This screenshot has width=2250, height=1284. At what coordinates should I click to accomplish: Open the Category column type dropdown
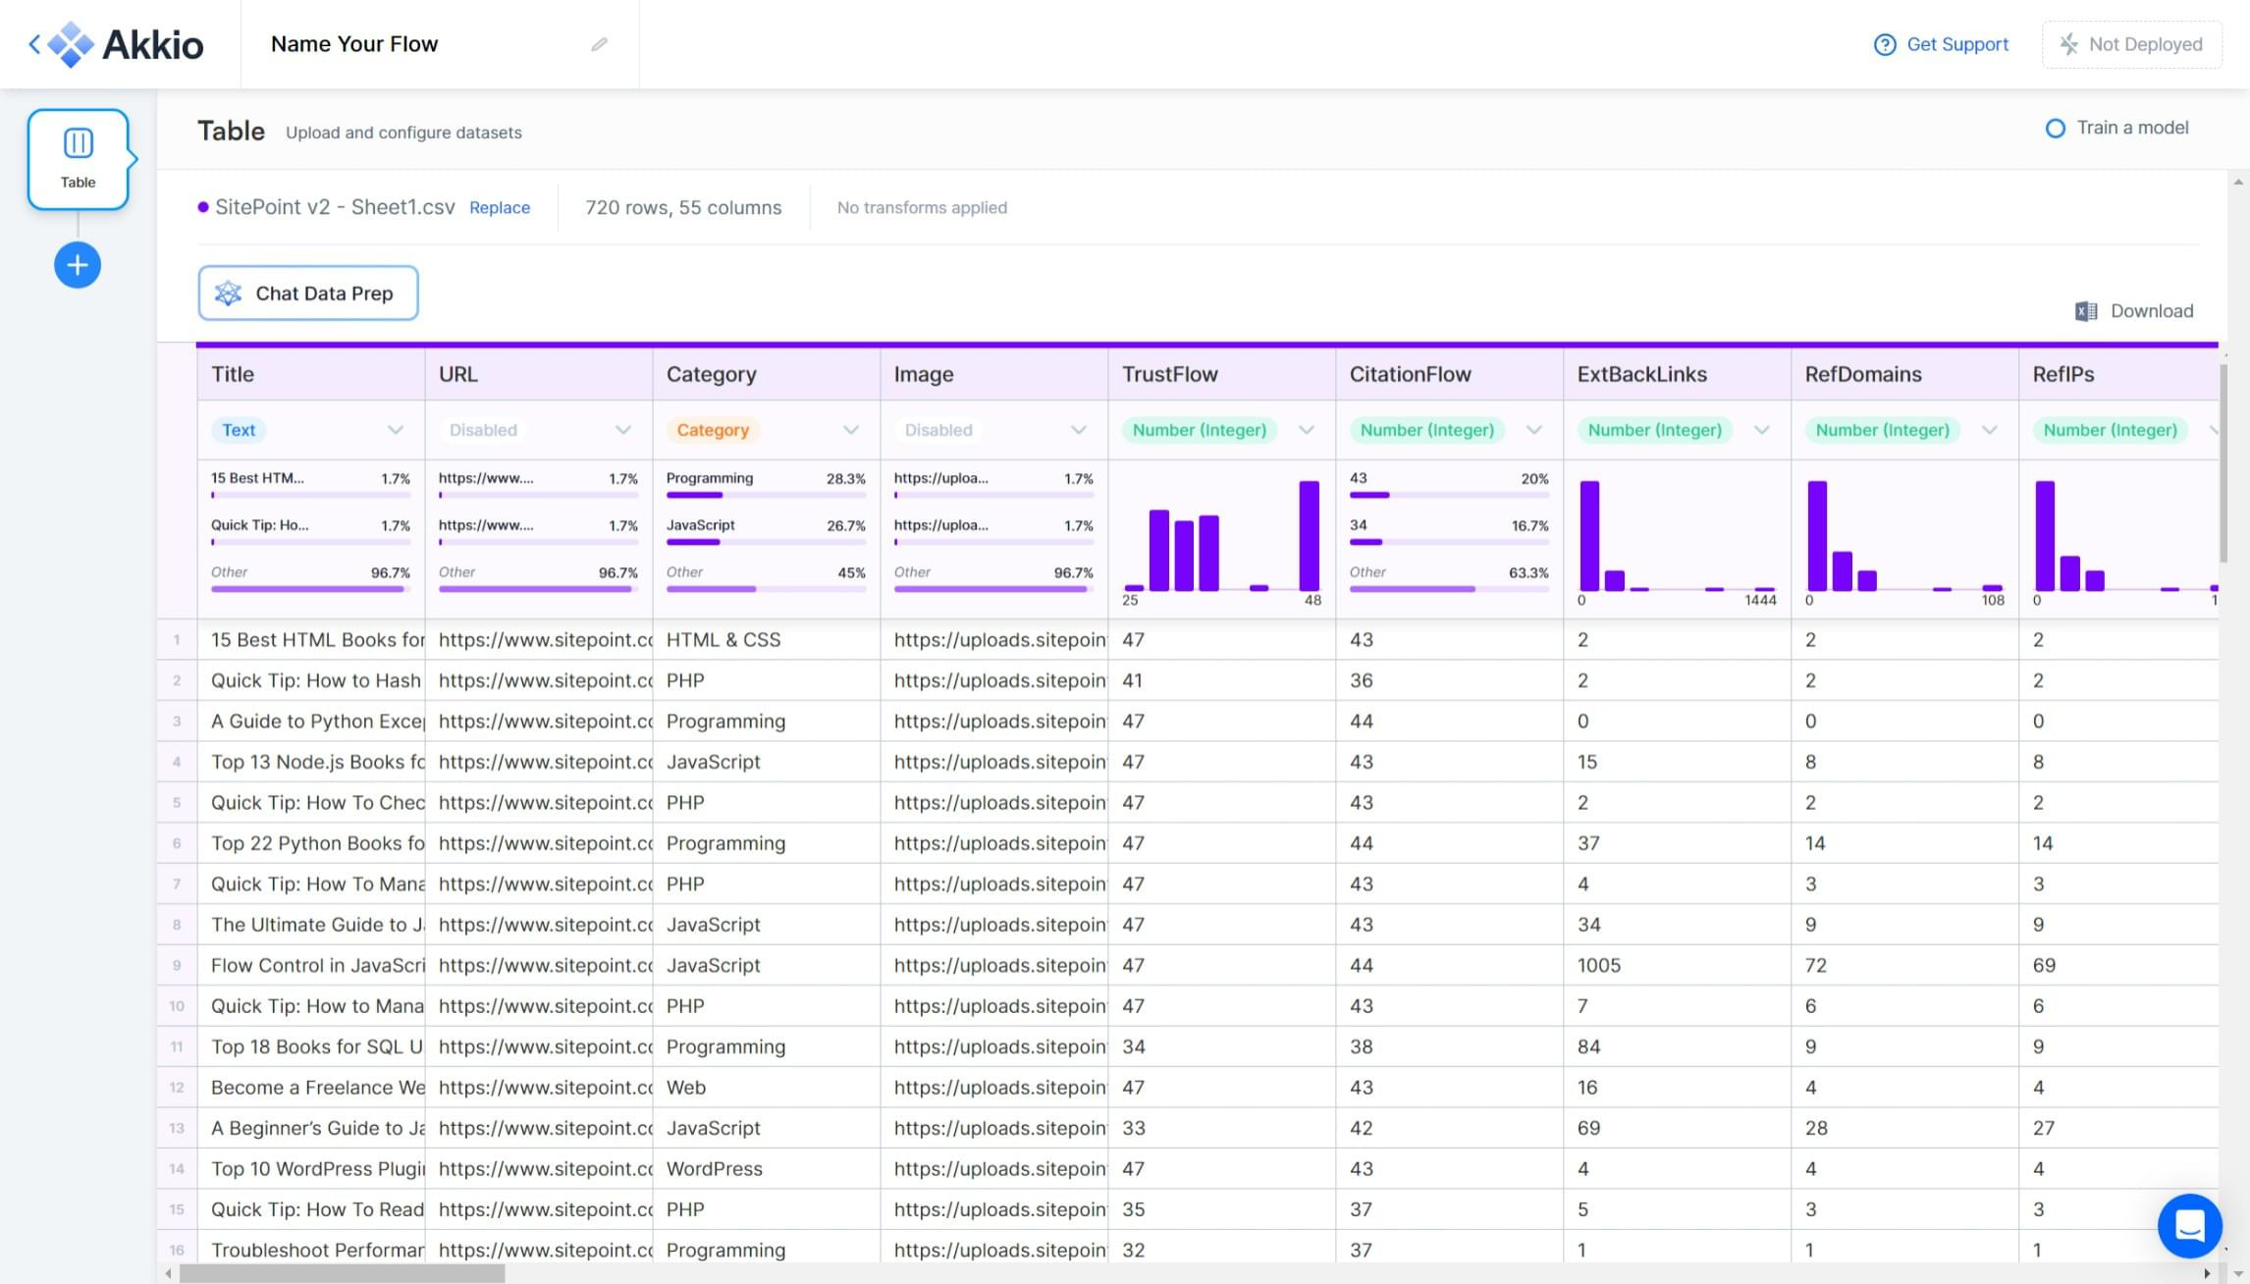coord(850,430)
